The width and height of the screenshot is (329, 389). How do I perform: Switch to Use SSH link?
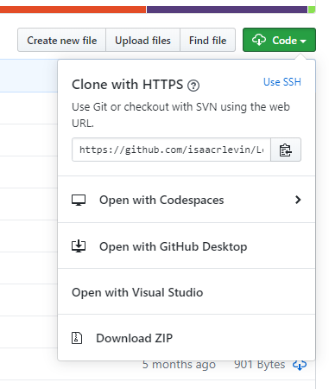282,82
